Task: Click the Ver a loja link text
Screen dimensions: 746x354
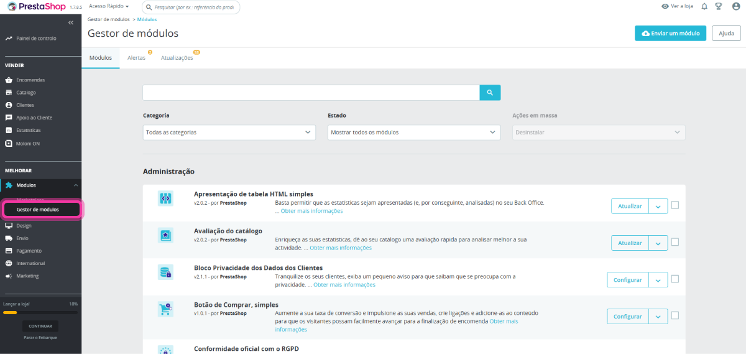Action: pos(682,6)
